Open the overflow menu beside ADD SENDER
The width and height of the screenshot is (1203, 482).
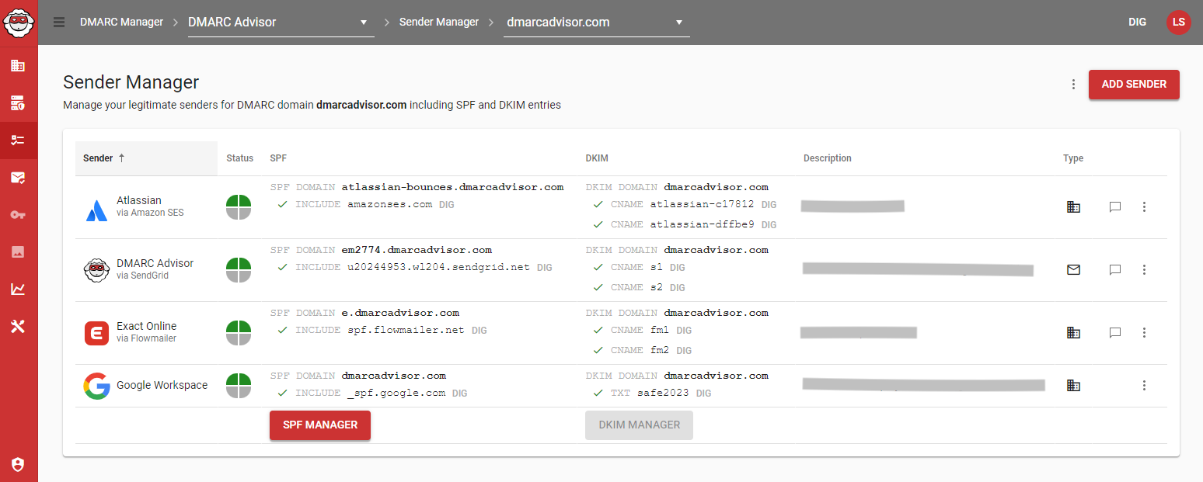1073,84
